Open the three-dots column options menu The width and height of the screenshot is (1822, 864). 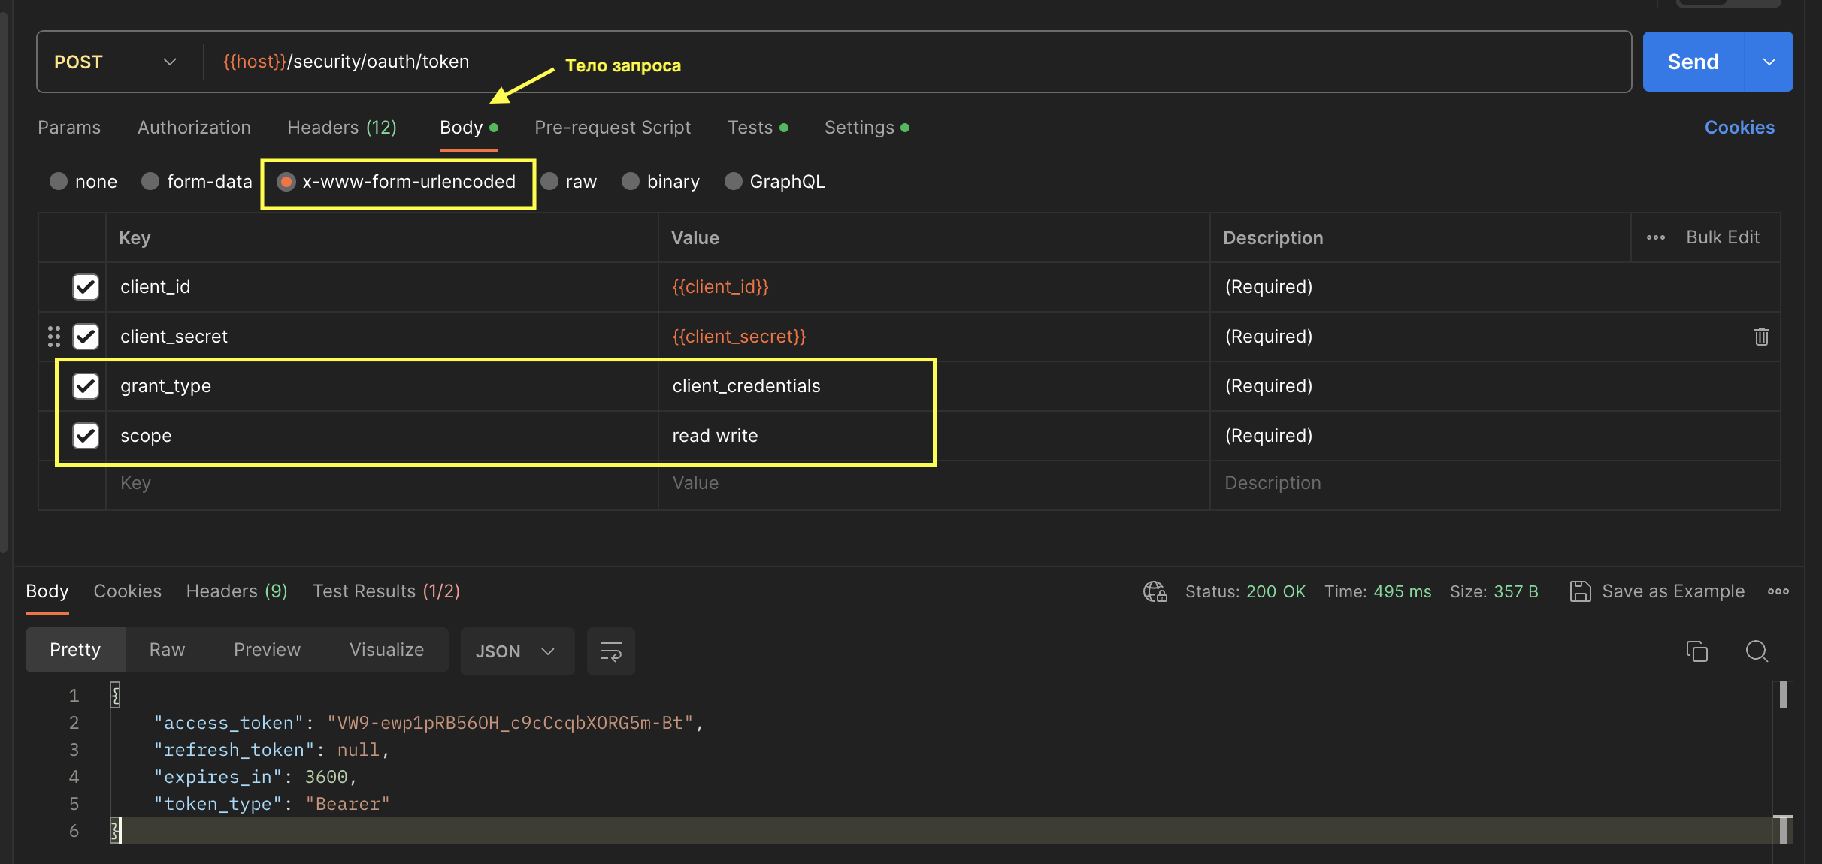(1655, 237)
